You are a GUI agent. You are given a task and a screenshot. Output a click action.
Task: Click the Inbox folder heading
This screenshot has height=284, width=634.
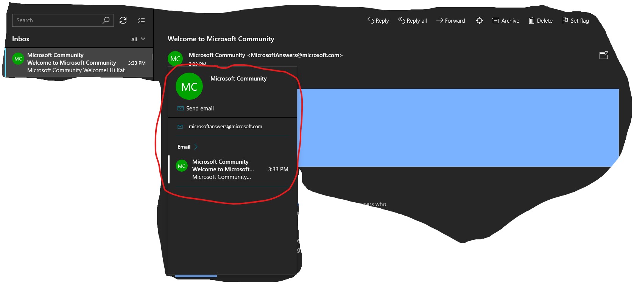click(21, 39)
